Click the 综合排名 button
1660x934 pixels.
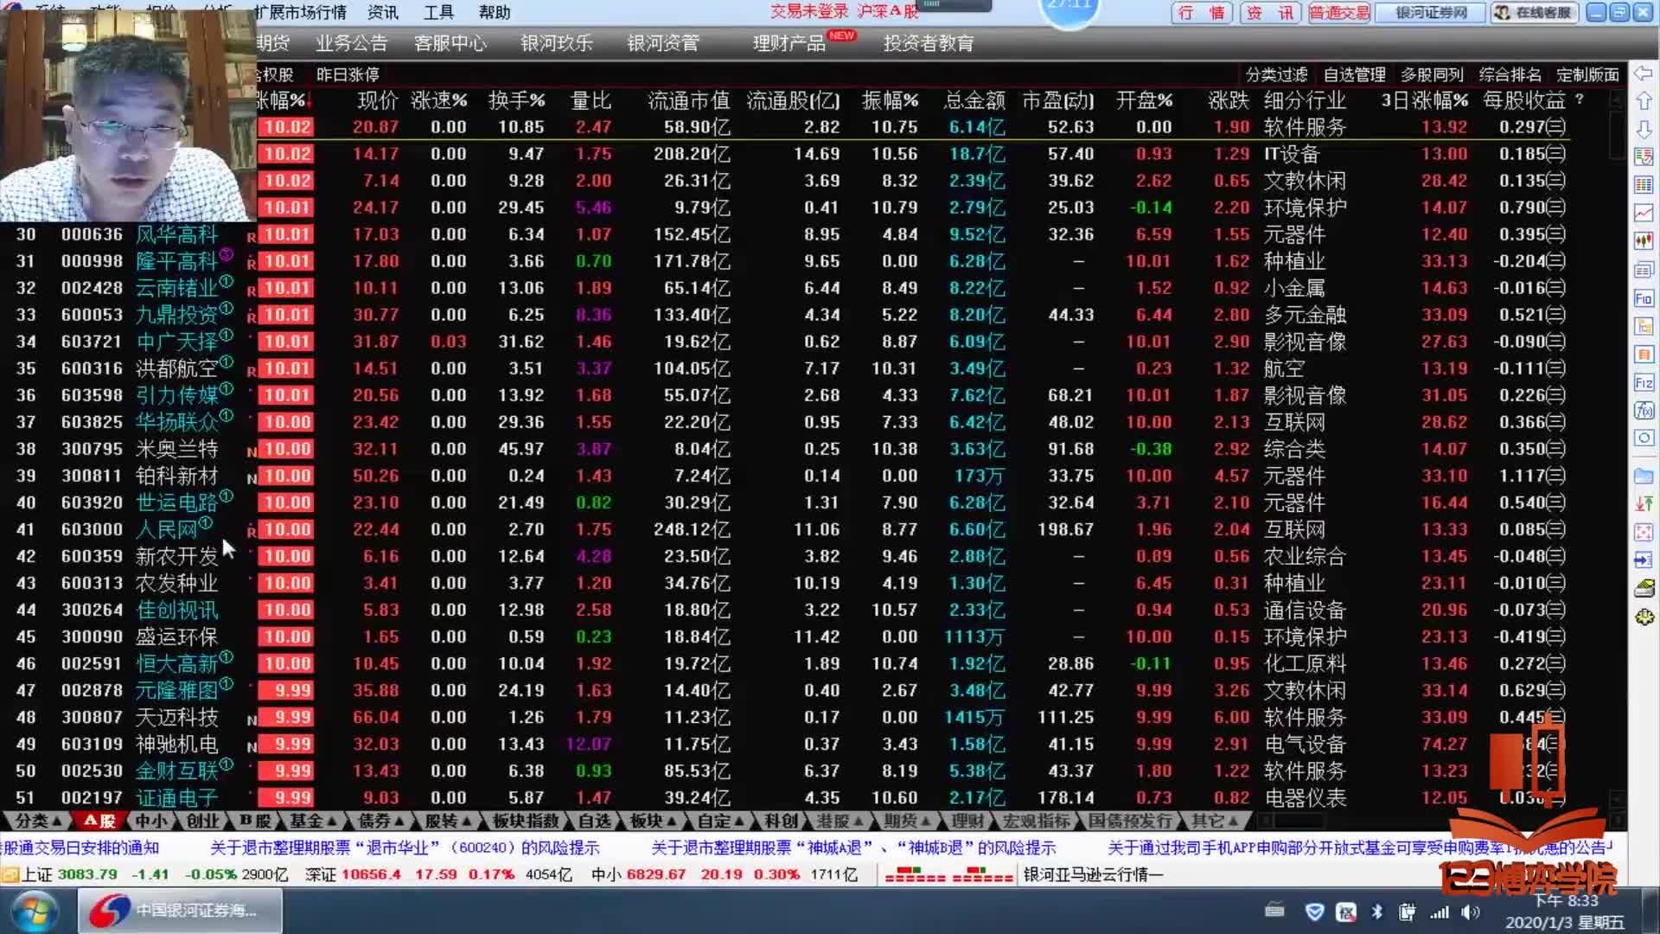pyautogui.click(x=1510, y=74)
